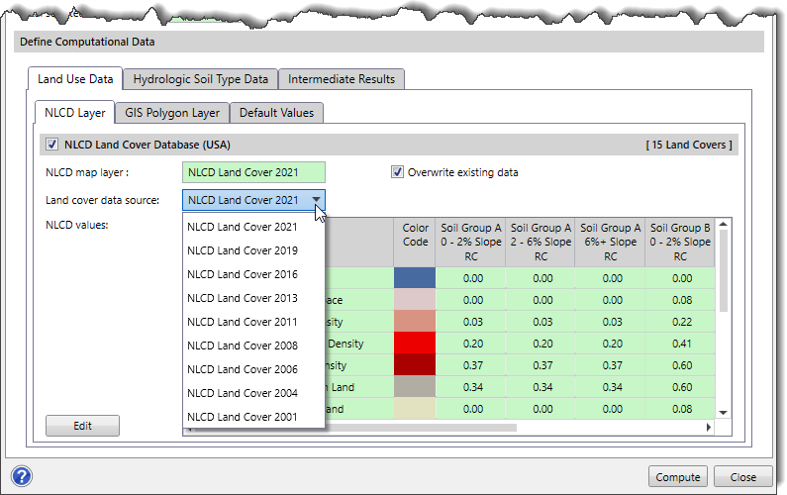Open the Intermediate Results tab
The height and width of the screenshot is (495, 787).
coord(341,79)
